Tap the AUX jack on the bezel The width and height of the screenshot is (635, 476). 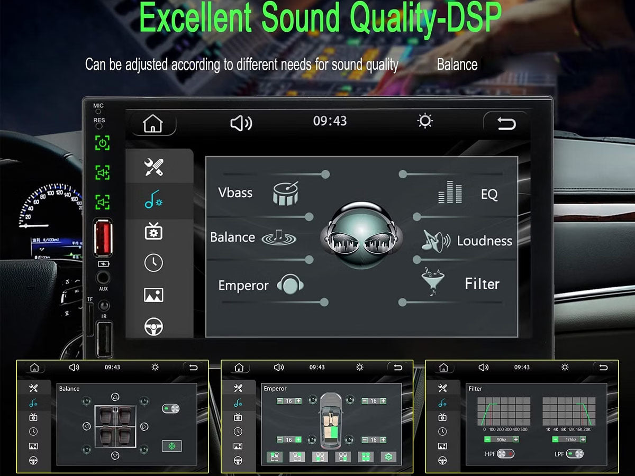pos(103,277)
